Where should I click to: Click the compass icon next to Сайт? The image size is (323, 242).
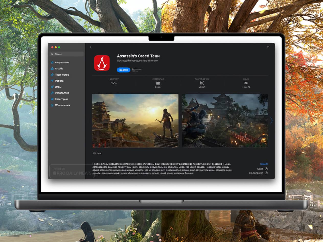click(266, 169)
